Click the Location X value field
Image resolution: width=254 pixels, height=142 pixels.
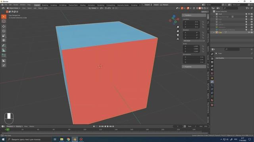(x=191, y=22)
